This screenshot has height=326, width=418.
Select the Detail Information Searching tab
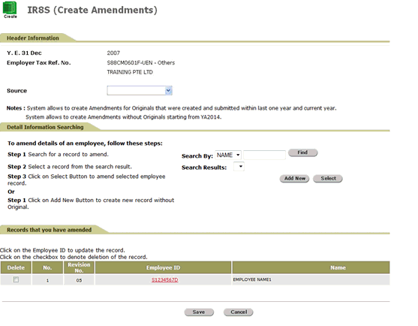click(x=45, y=127)
